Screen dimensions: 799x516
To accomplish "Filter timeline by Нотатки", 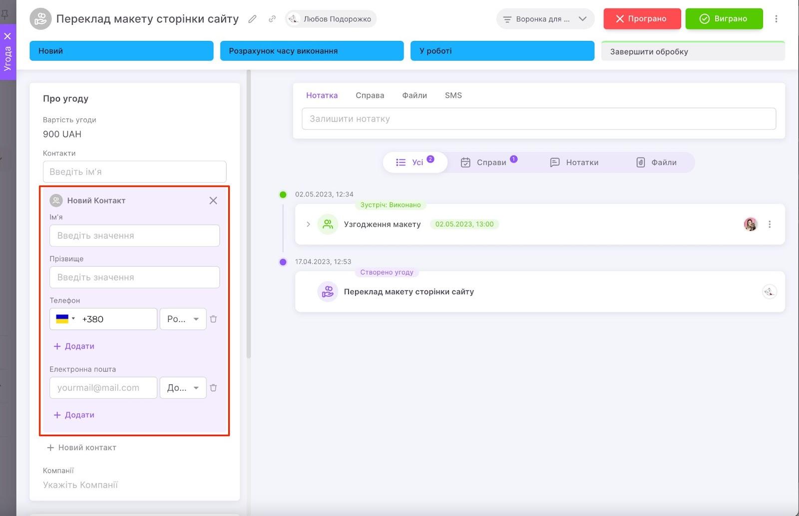I will tap(574, 163).
